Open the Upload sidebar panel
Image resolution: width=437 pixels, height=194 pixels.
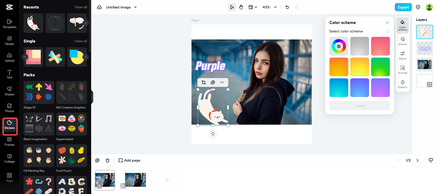pyautogui.click(x=10, y=58)
